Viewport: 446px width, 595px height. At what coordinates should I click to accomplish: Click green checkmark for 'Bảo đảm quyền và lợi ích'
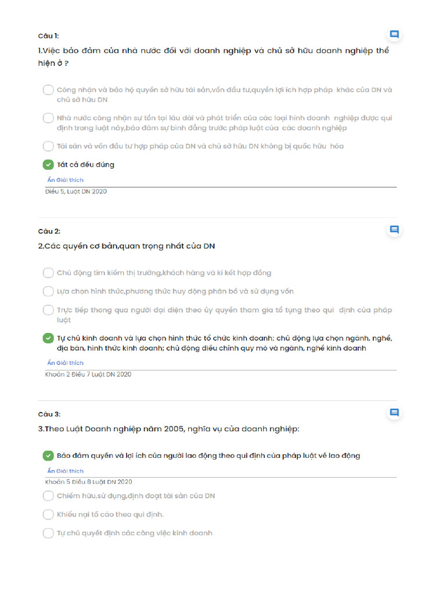click(48, 456)
